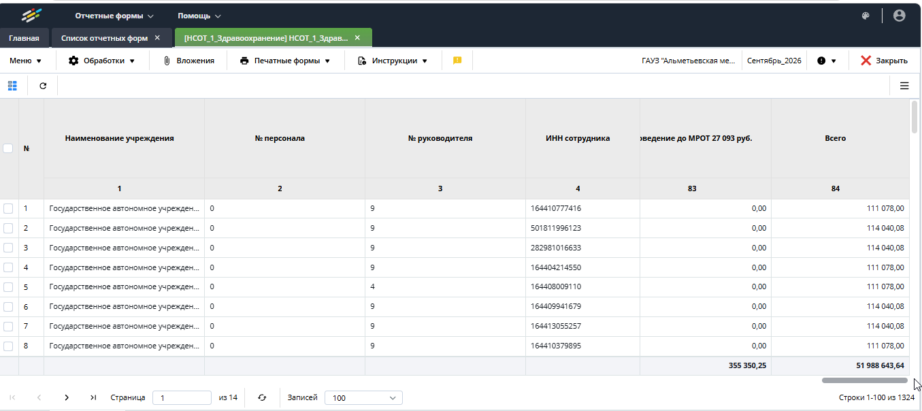Expand the Обработки dropdown
The image size is (922, 411).
coord(101,61)
